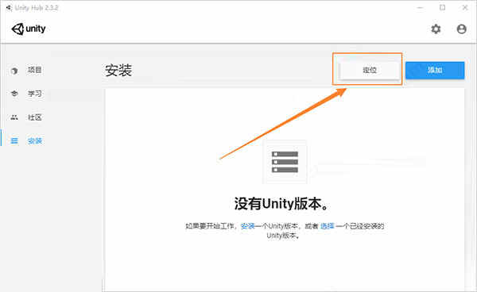
Task: Select the 安装 list icon in sidebar
Action: tap(14, 140)
